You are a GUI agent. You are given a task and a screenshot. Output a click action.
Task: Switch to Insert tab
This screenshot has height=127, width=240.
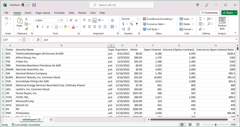(x=28, y=13)
